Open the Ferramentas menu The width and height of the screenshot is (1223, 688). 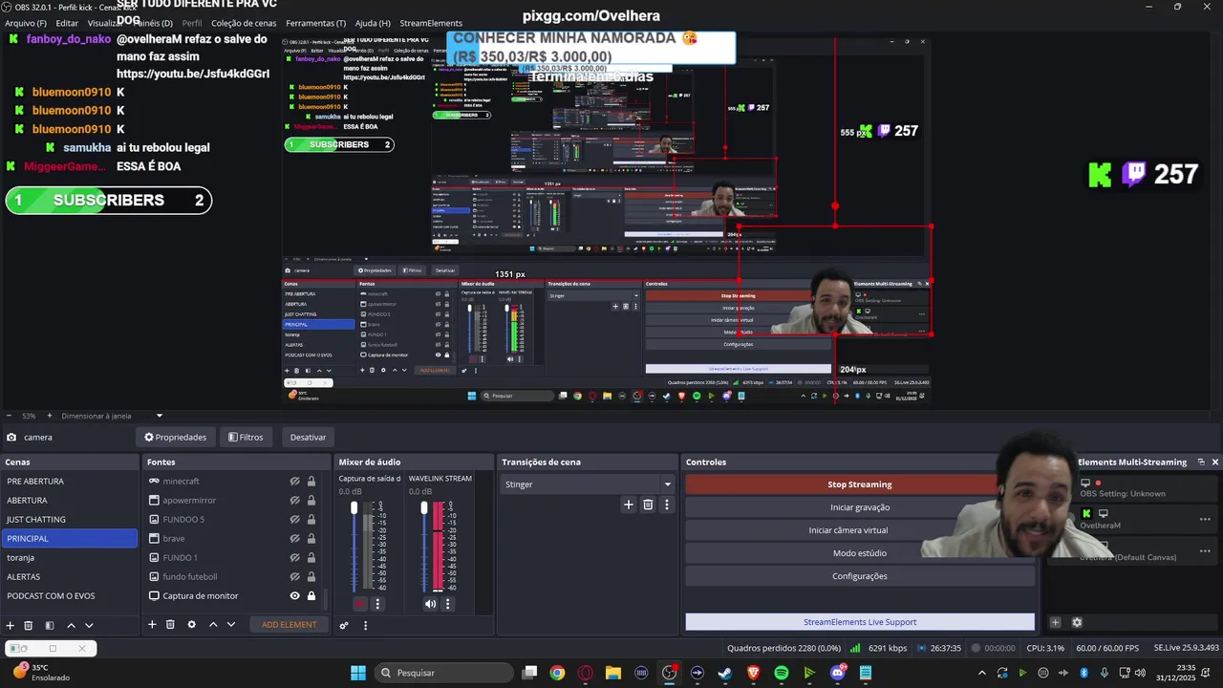pyautogui.click(x=316, y=23)
